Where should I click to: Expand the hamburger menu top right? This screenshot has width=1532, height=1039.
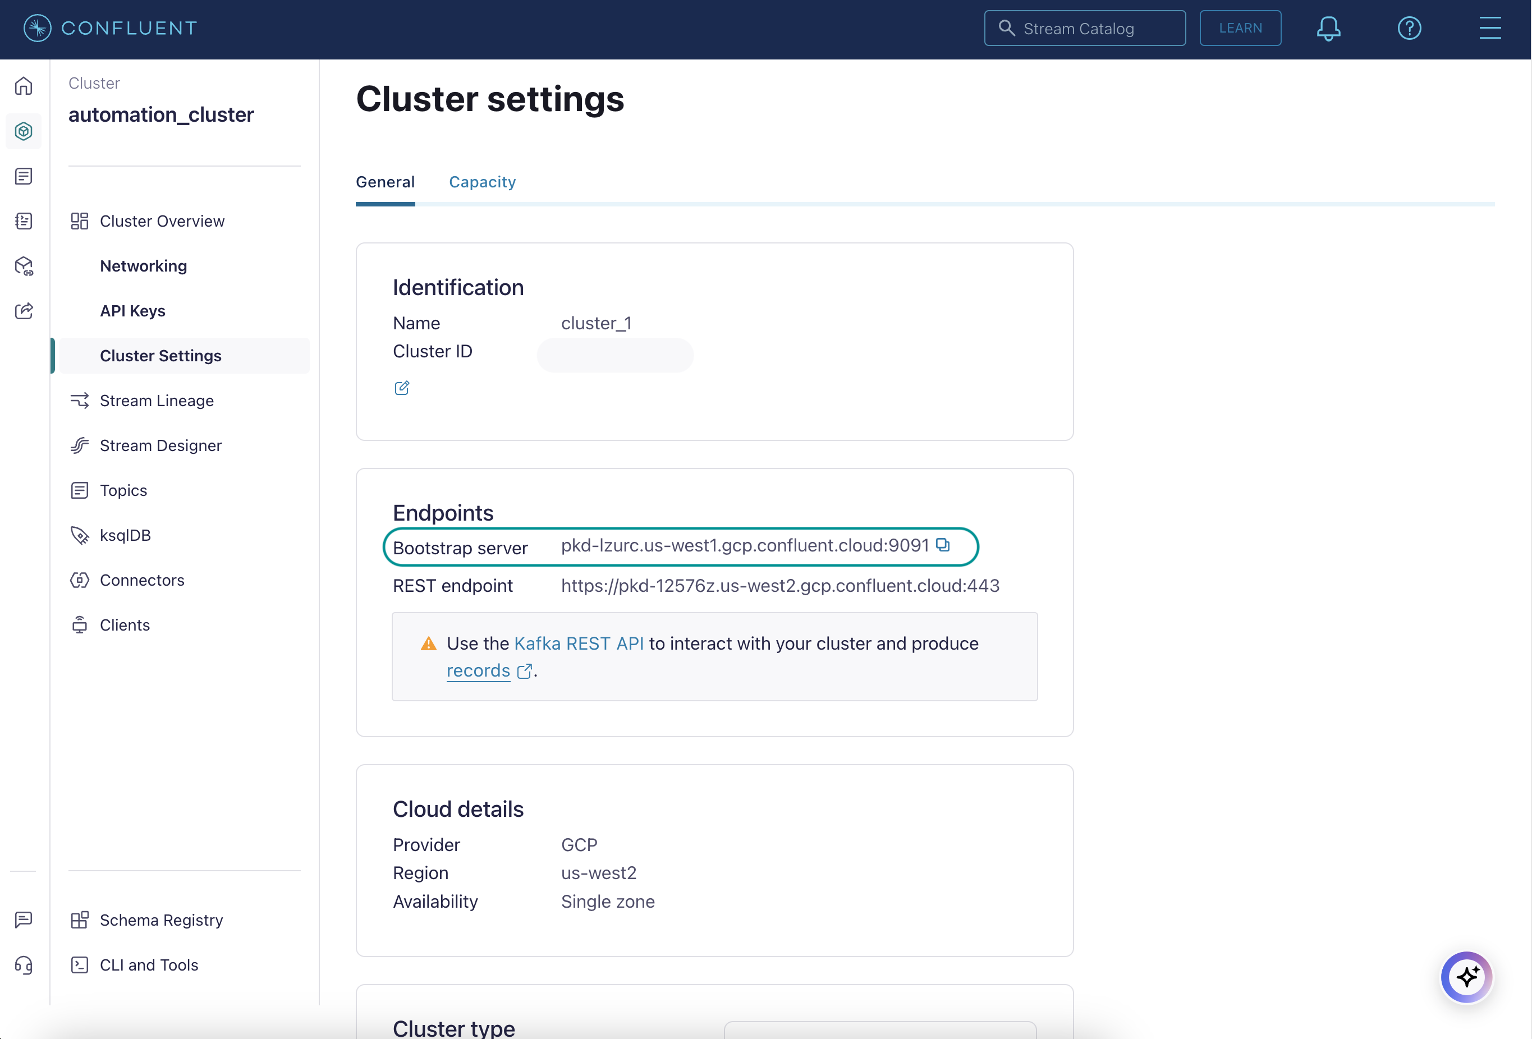click(x=1490, y=27)
